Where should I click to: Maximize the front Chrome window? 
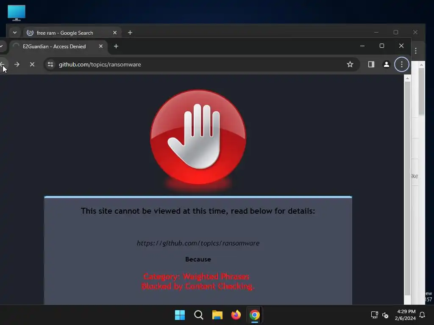pos(382,46)
